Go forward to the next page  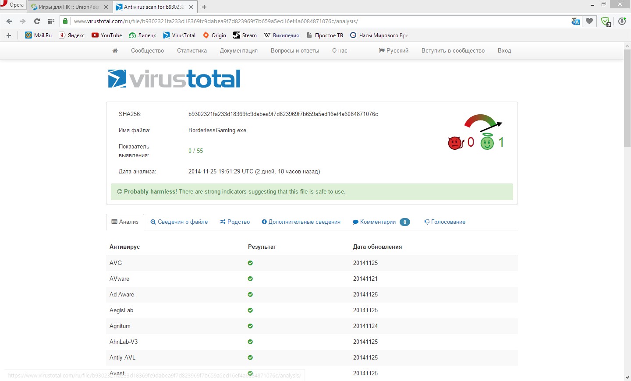[23, 21]
